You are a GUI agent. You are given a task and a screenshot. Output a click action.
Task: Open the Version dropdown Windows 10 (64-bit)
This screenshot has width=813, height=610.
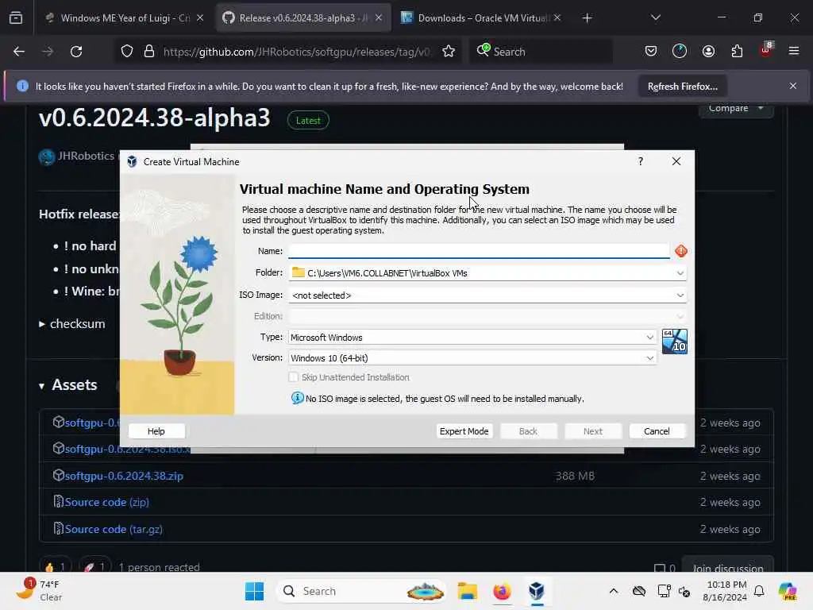(x=472, y=358)
